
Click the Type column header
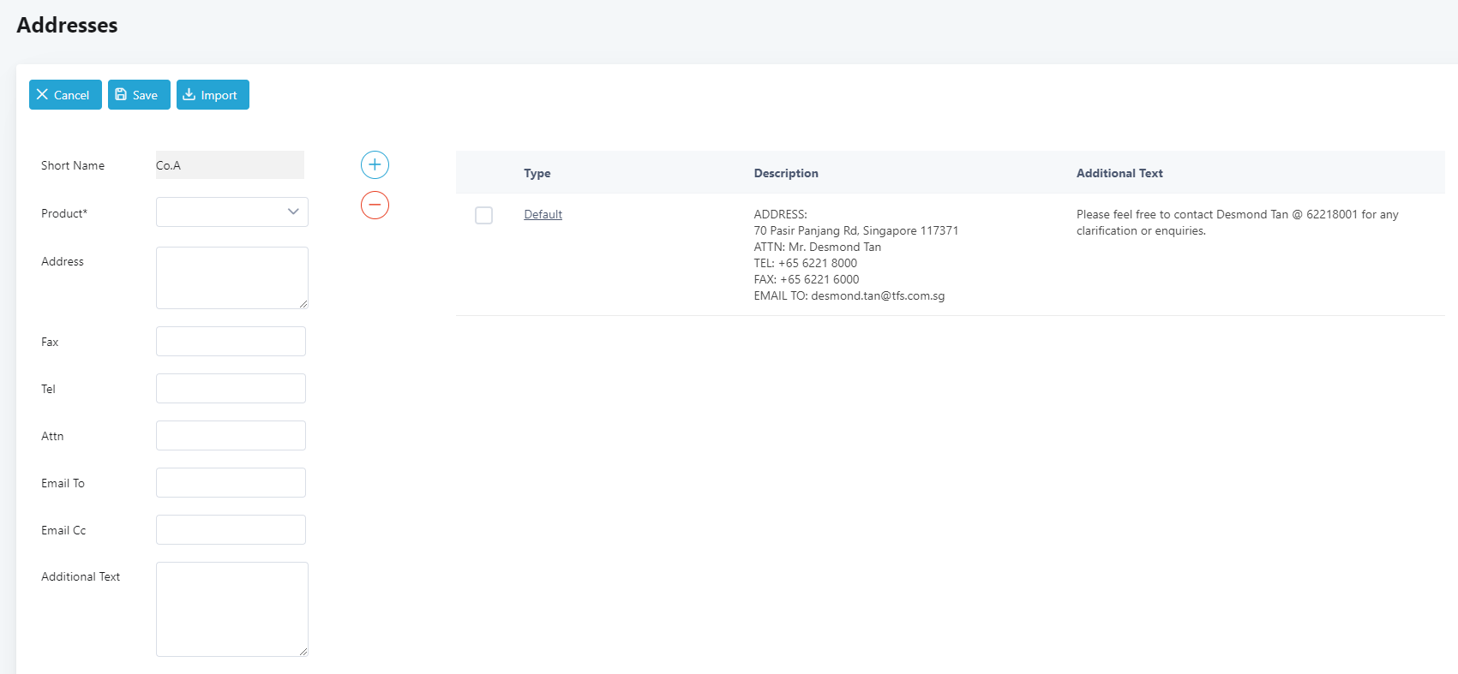(x=537, y=173)
